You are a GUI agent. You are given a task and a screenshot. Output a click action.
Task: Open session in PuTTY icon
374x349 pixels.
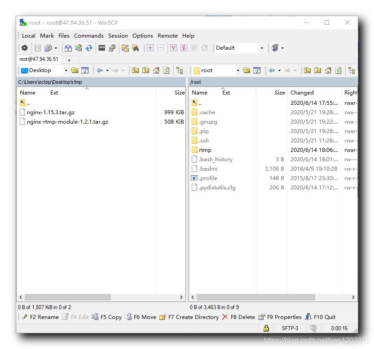click(112, 48)
